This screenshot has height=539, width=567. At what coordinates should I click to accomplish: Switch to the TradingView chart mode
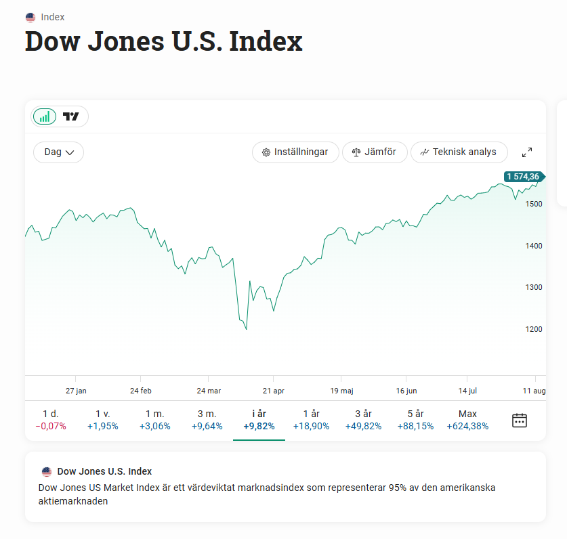pyautogui.click(x=71, y=116)
